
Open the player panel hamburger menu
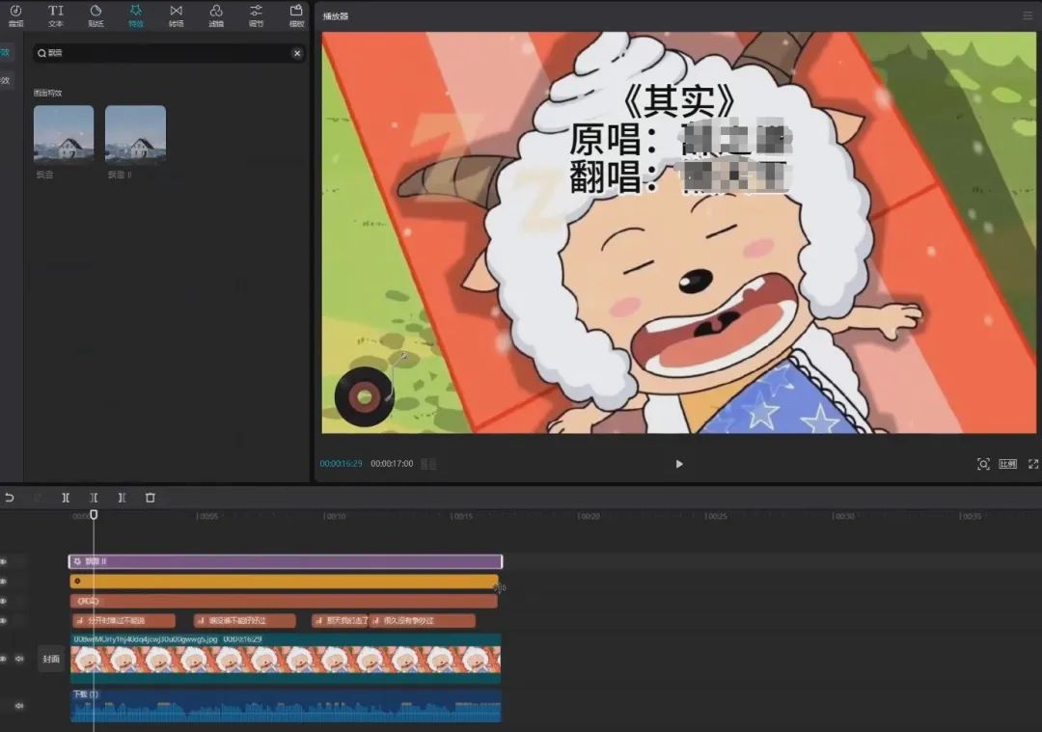tap(1028, 15)
